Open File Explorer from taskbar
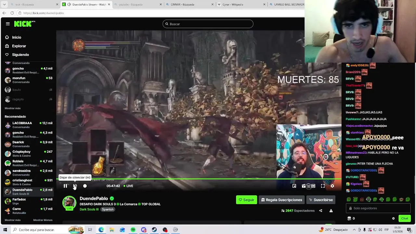This screenshot has width=416, height=234. (111, 230)
